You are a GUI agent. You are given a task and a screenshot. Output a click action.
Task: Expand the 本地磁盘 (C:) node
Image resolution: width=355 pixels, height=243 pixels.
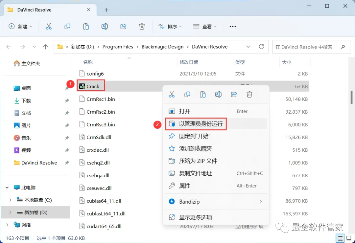(10, 200)
